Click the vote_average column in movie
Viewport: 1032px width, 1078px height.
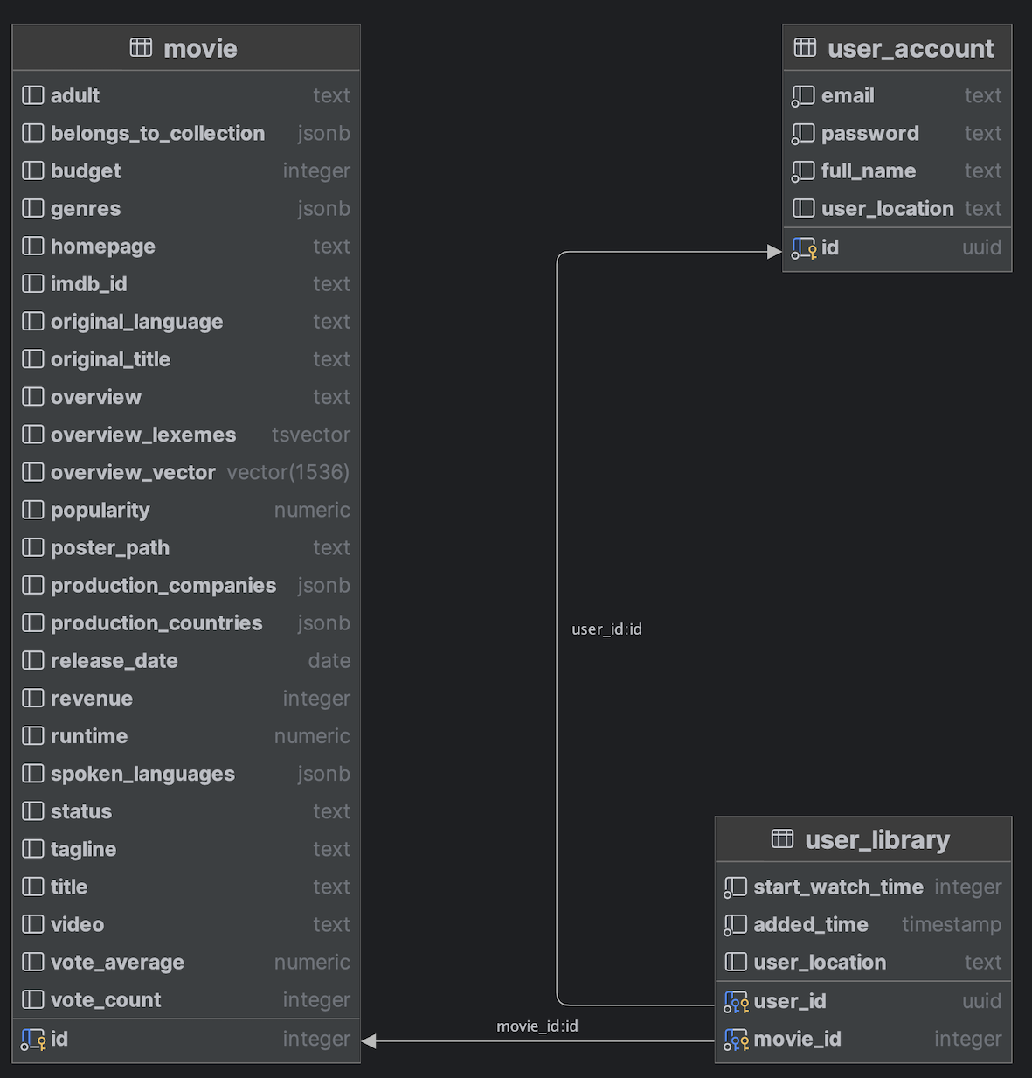117,962
